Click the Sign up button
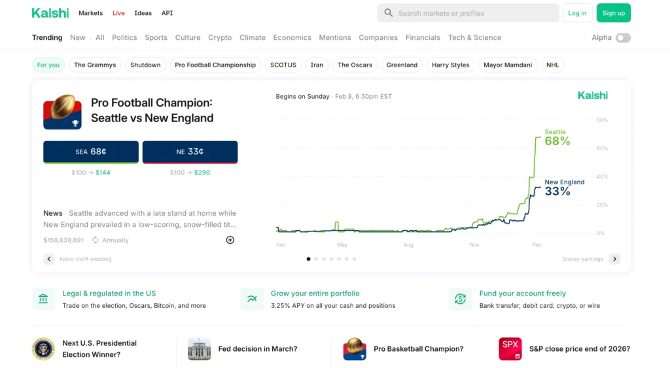Image resolution: width=670 pixels, height=368 pixels. click(x=613, y=13)
